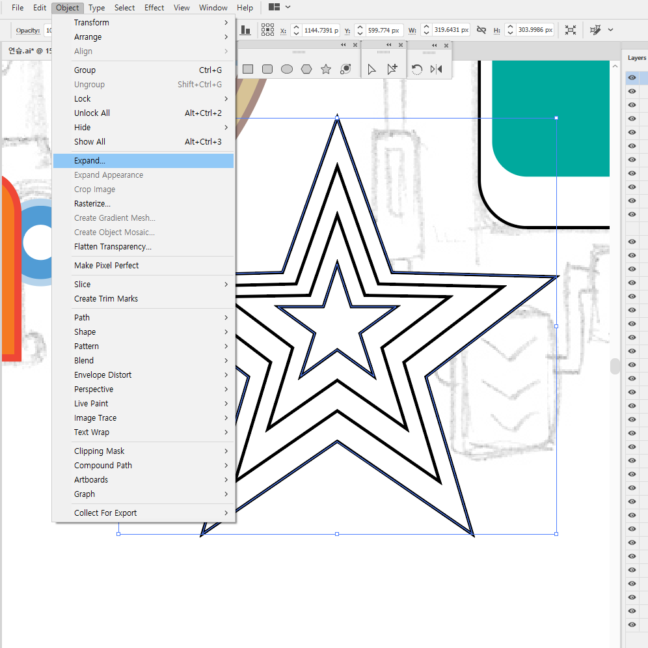Open the View menu
Viewport: 648px width, 648px height.
(182, 7)
